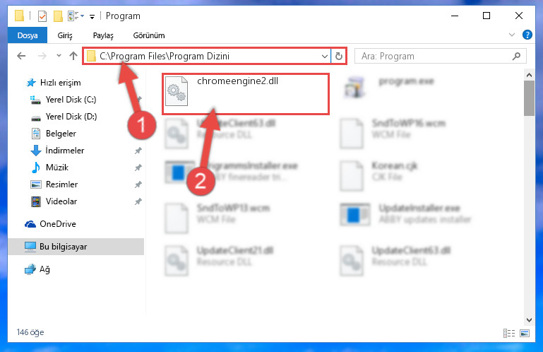Click the Ara: Program search field

coord(434,56)
